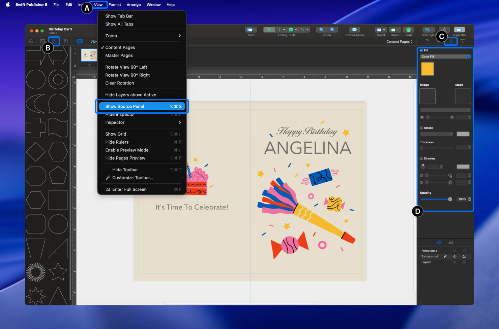Image resolution: width=499 pixels, height=329 pixels.
Task: Select the birthday card page thumbnail
Action: [89, 55]
